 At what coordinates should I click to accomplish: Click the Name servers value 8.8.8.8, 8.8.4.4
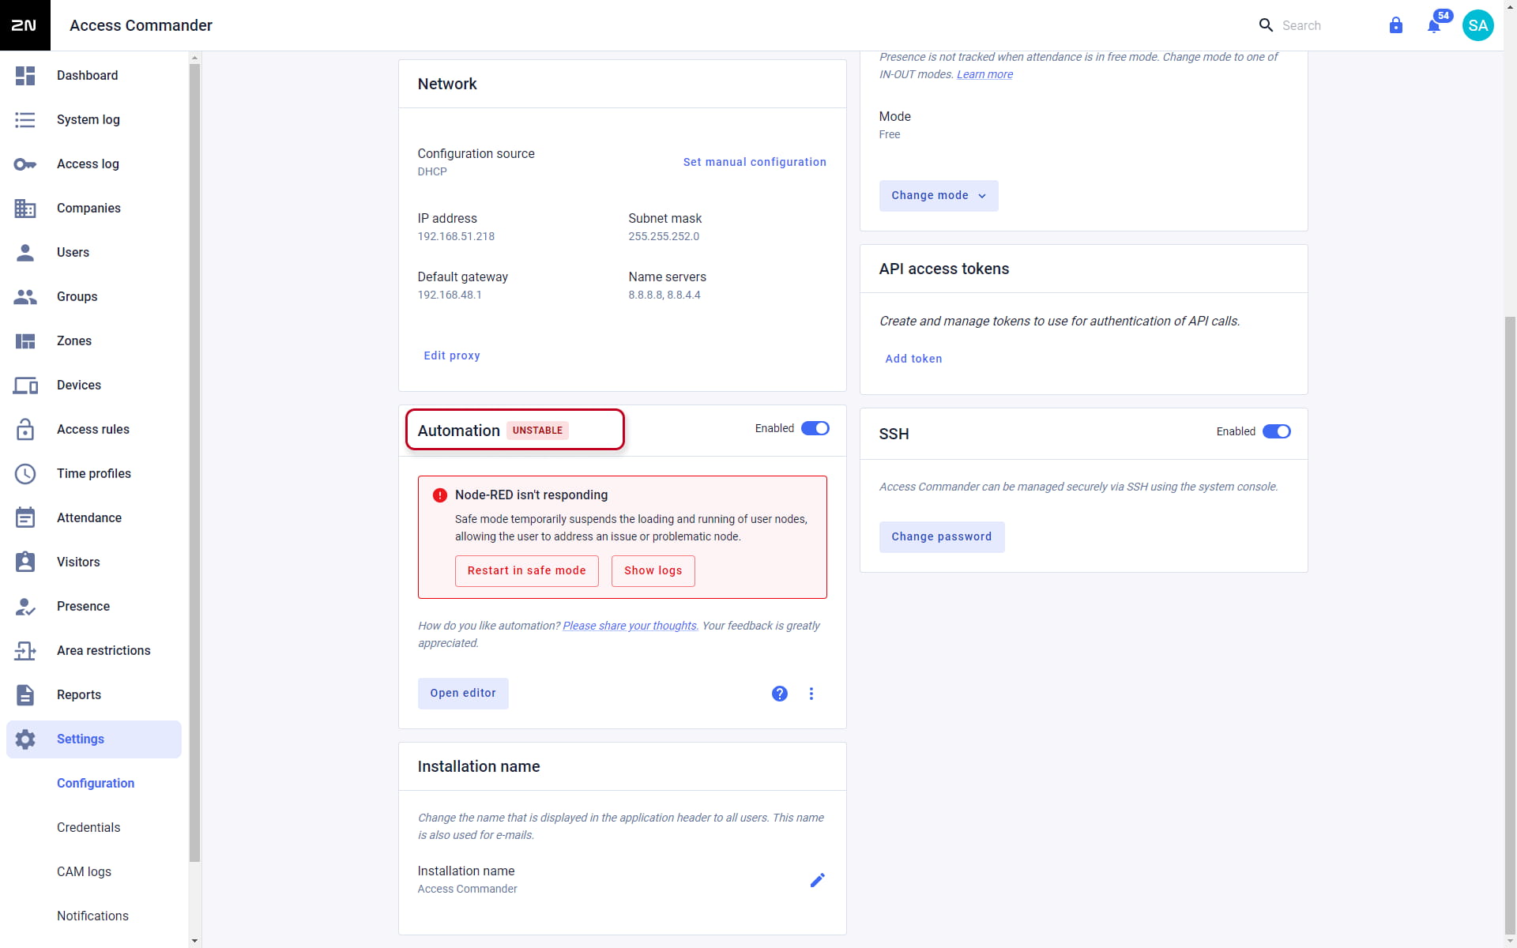click(x=664, y=295)
